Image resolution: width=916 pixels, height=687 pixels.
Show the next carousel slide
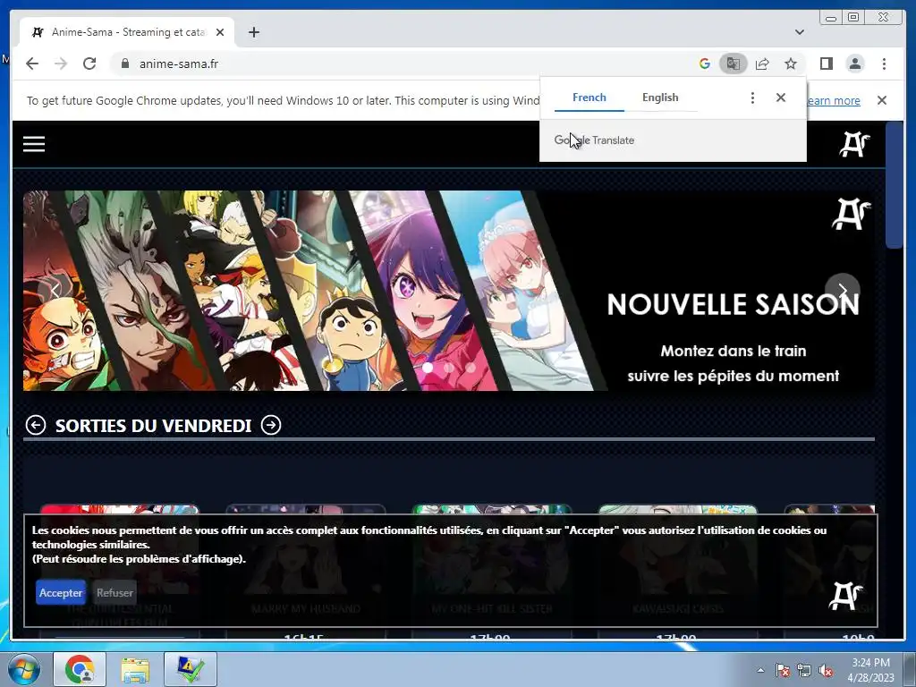click(x=843, y=291)
